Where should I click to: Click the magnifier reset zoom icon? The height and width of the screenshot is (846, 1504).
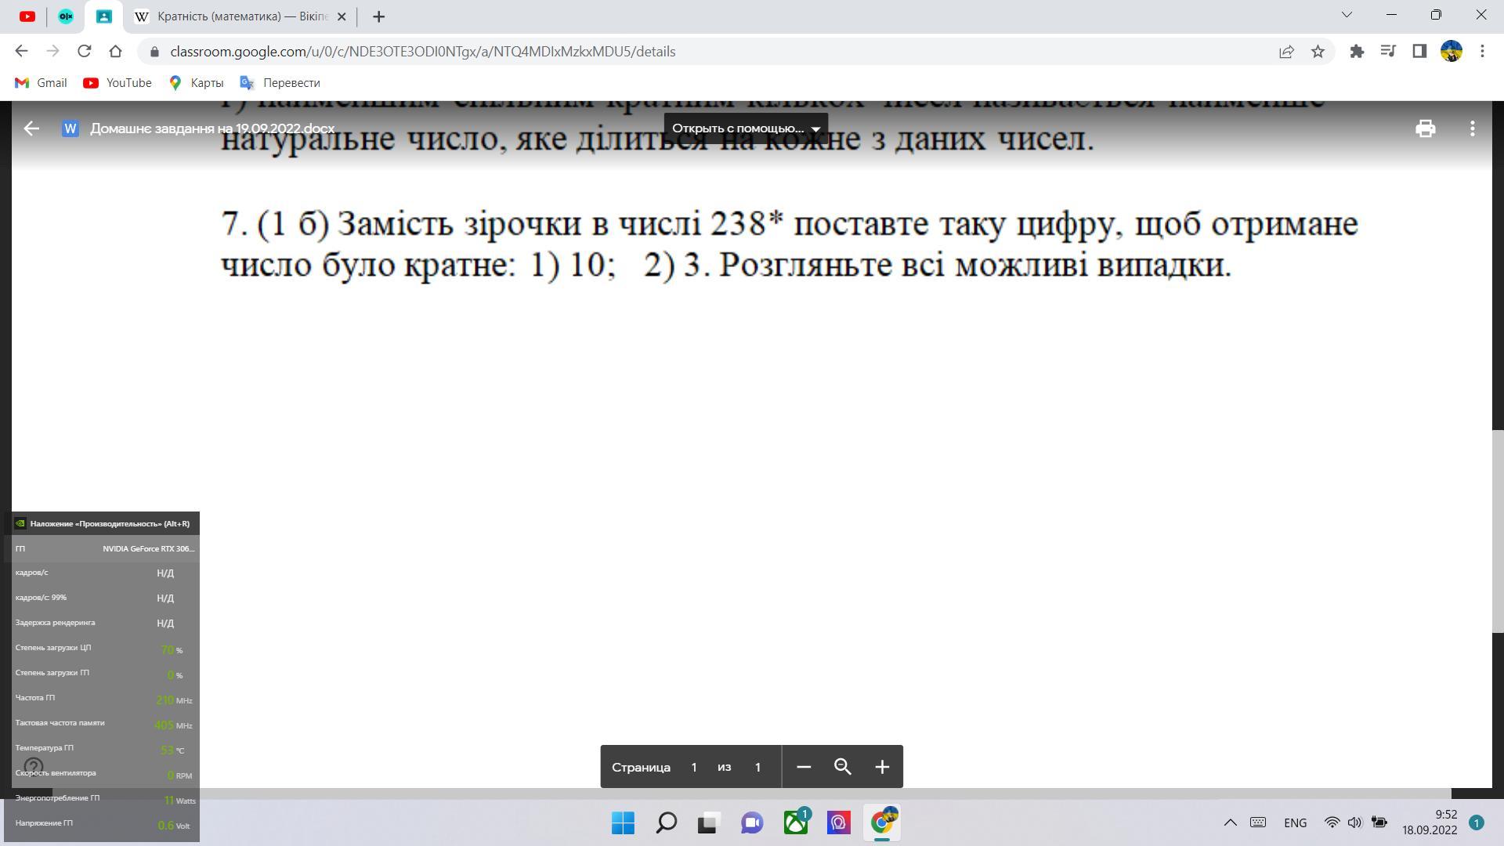click(x=843, y=767)
